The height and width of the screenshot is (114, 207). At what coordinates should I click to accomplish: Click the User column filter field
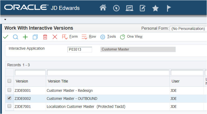(187, 73)
